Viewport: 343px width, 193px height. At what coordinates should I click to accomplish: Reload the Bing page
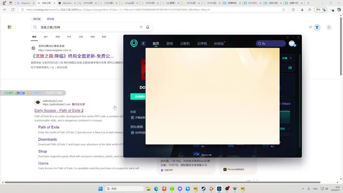coord(13,10)
